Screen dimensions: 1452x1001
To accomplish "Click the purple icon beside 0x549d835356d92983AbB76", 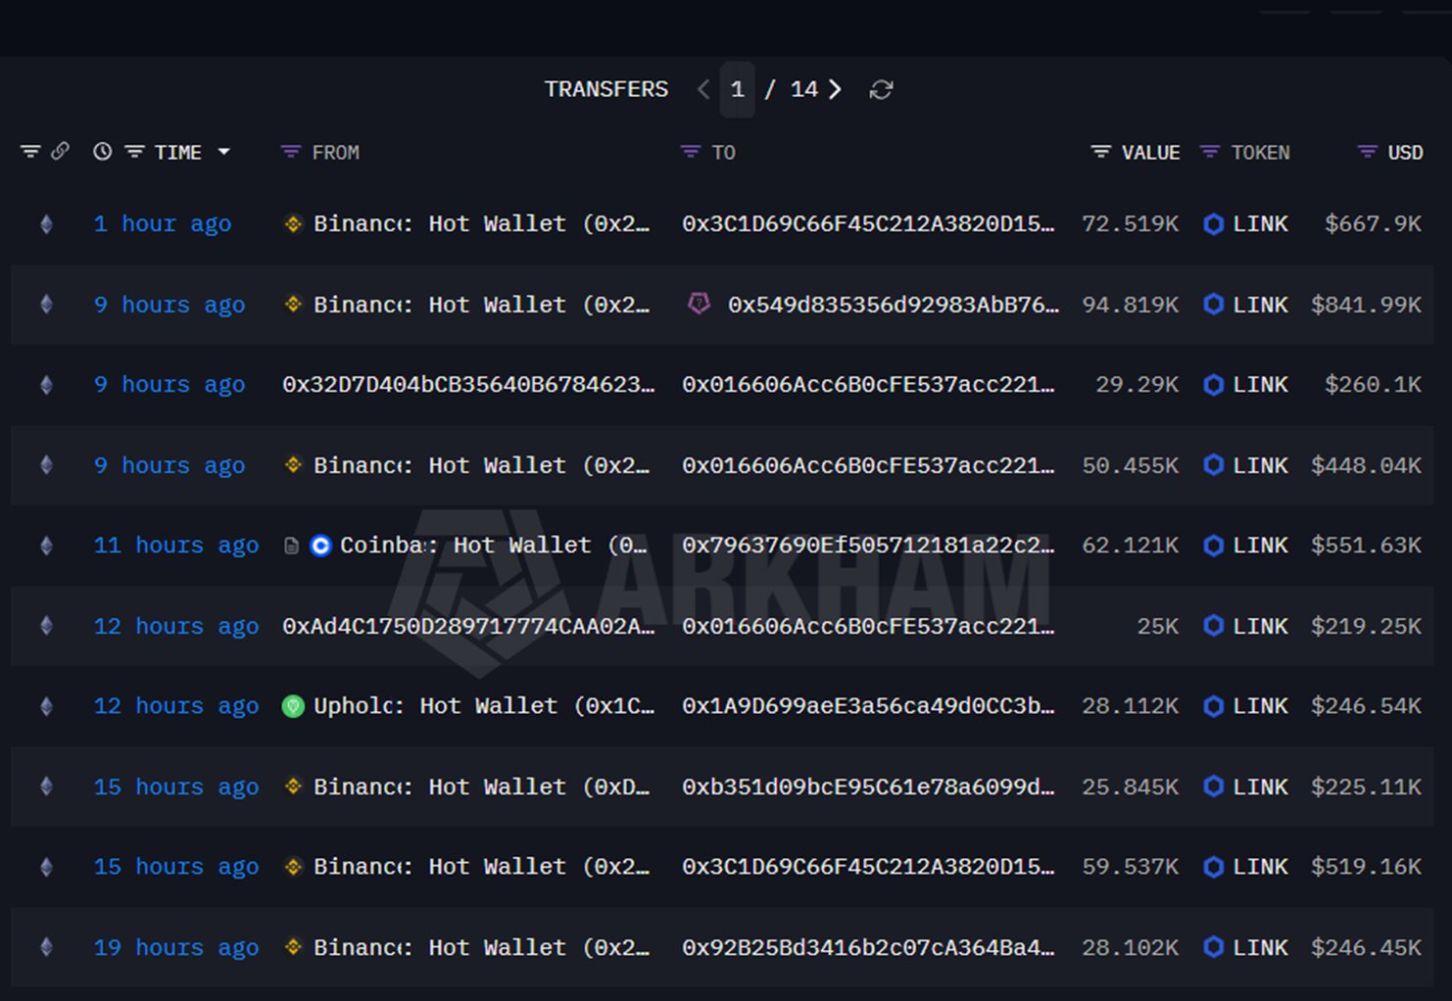I will (699, 304).
